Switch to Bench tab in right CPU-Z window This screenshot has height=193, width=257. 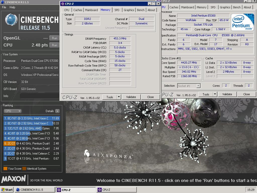pos(237,7)
